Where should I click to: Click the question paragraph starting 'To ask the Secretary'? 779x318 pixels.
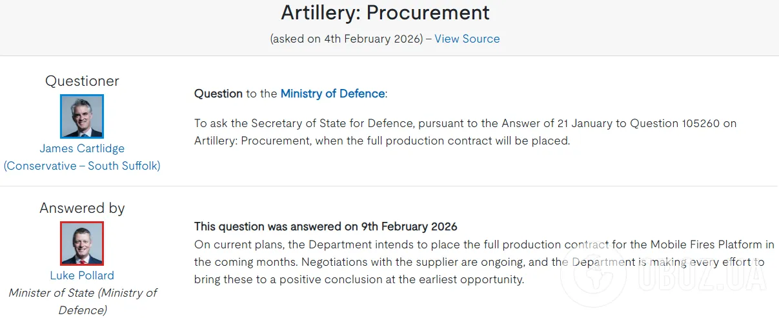coord(465,132)
